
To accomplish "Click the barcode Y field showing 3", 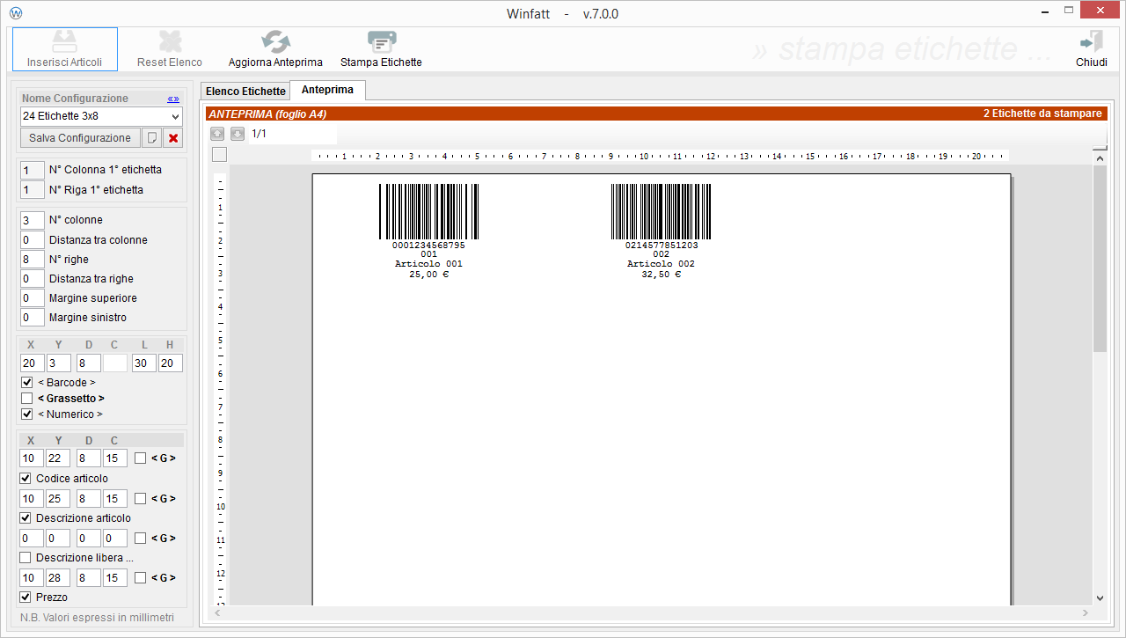I will [x=59, y=363].
